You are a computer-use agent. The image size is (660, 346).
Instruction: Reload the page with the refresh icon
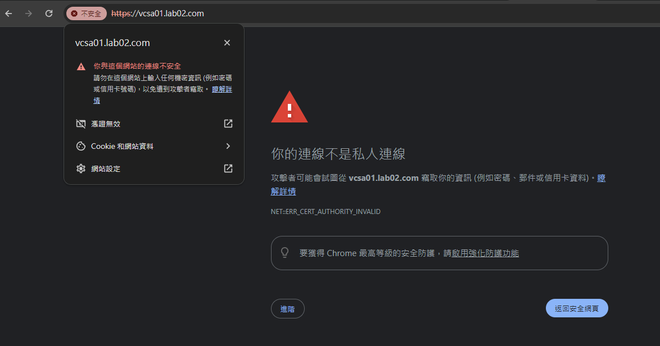point(49,13)
